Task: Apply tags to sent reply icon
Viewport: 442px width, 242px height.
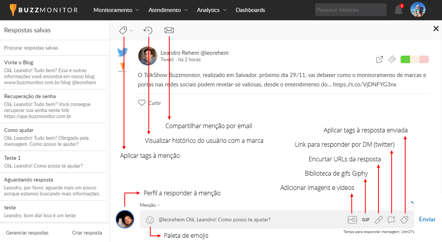Action: tap(404, 220)
